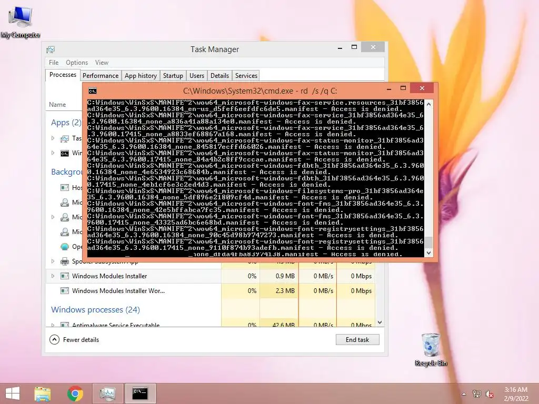Maximize the Task Manager window
539x404 pixels.
(354, 47)
